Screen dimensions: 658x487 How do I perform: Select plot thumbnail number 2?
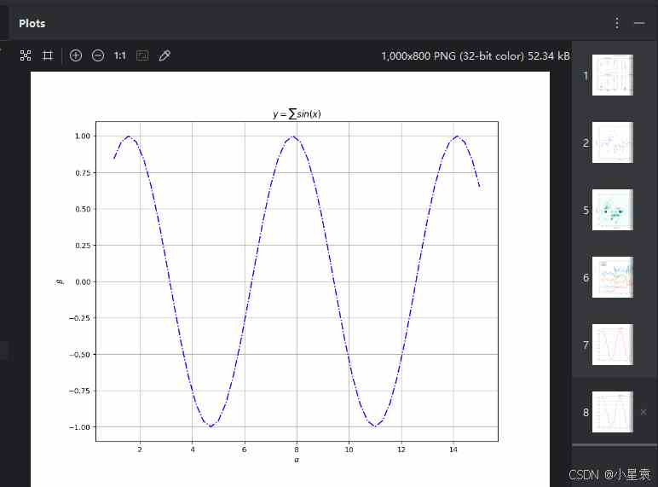click(612, 142)
